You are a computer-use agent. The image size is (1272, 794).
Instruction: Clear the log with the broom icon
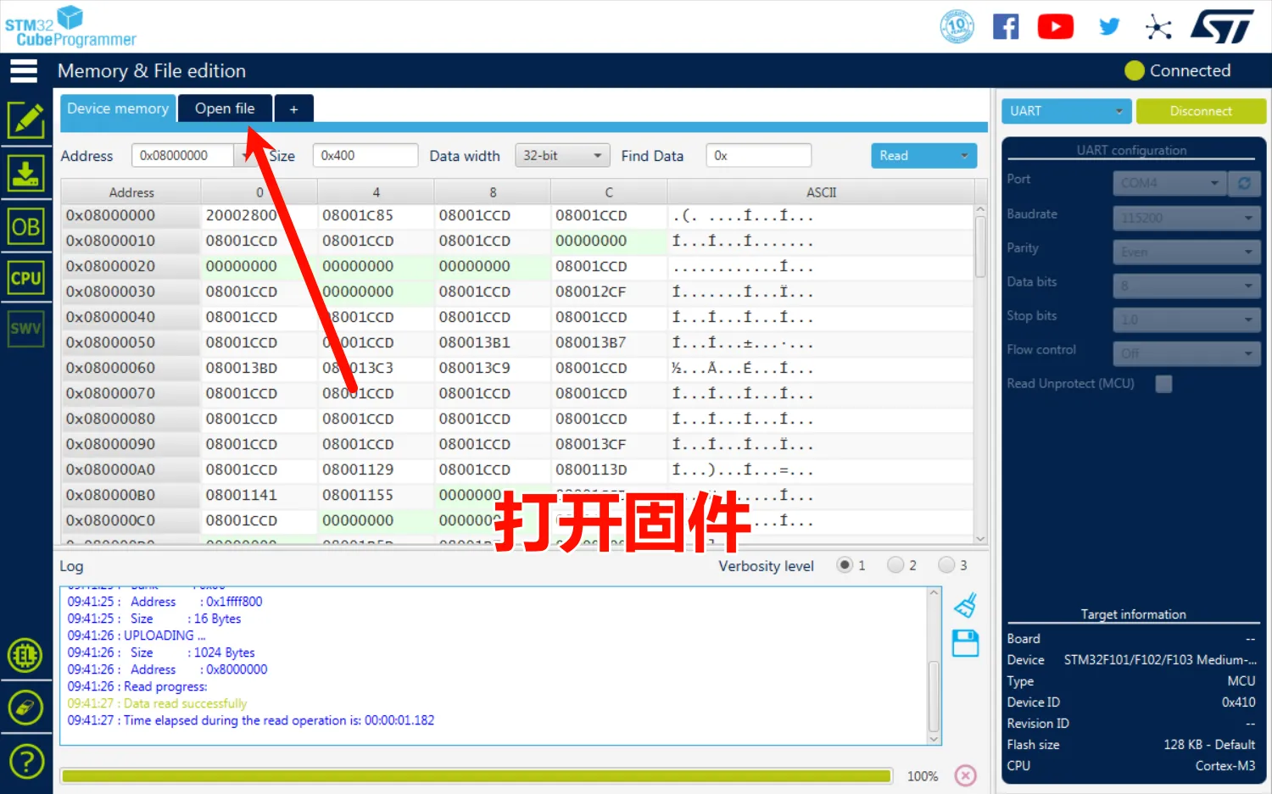point(965,606)
